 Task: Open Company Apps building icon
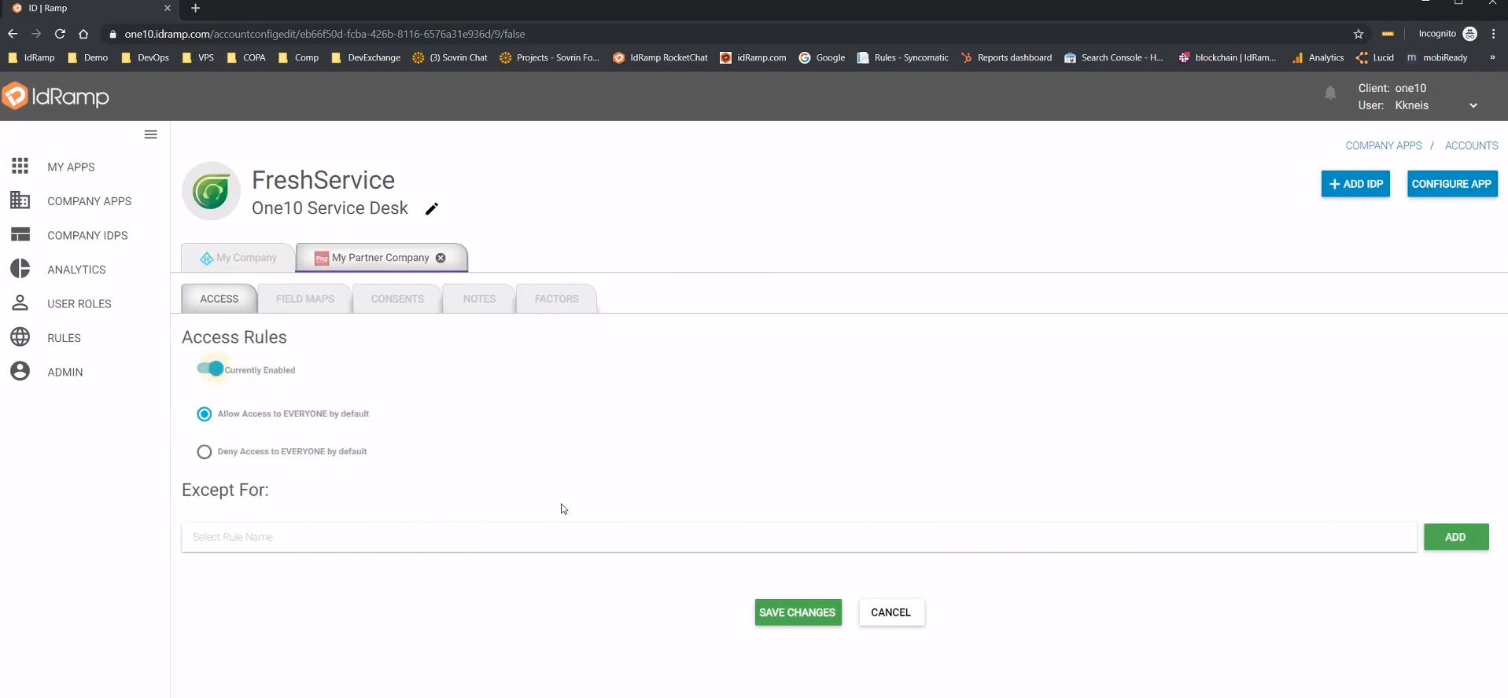[20, 200]
